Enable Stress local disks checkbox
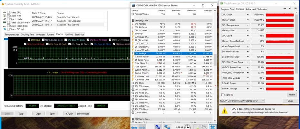The image size is (300, 129). (8, 26)
